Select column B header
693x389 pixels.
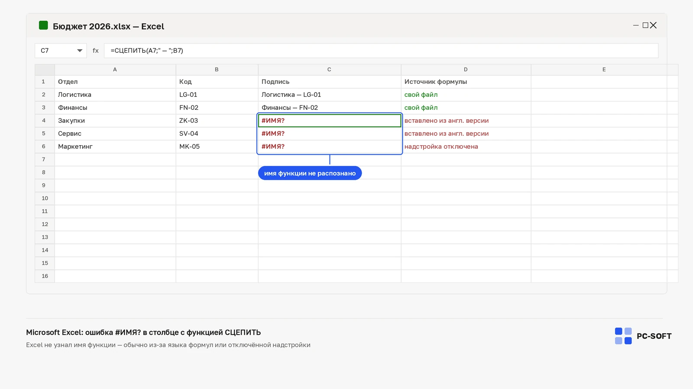[217, 70]
